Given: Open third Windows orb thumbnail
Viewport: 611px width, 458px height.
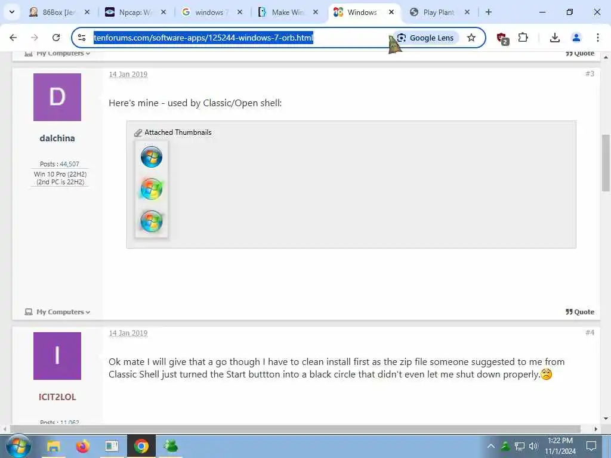Looking at the screenshot, I should point(152,221).
